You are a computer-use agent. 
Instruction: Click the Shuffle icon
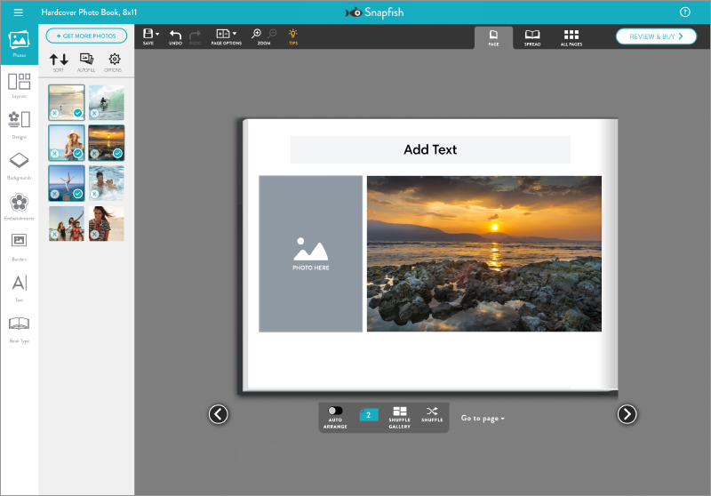tap(432, 414)
